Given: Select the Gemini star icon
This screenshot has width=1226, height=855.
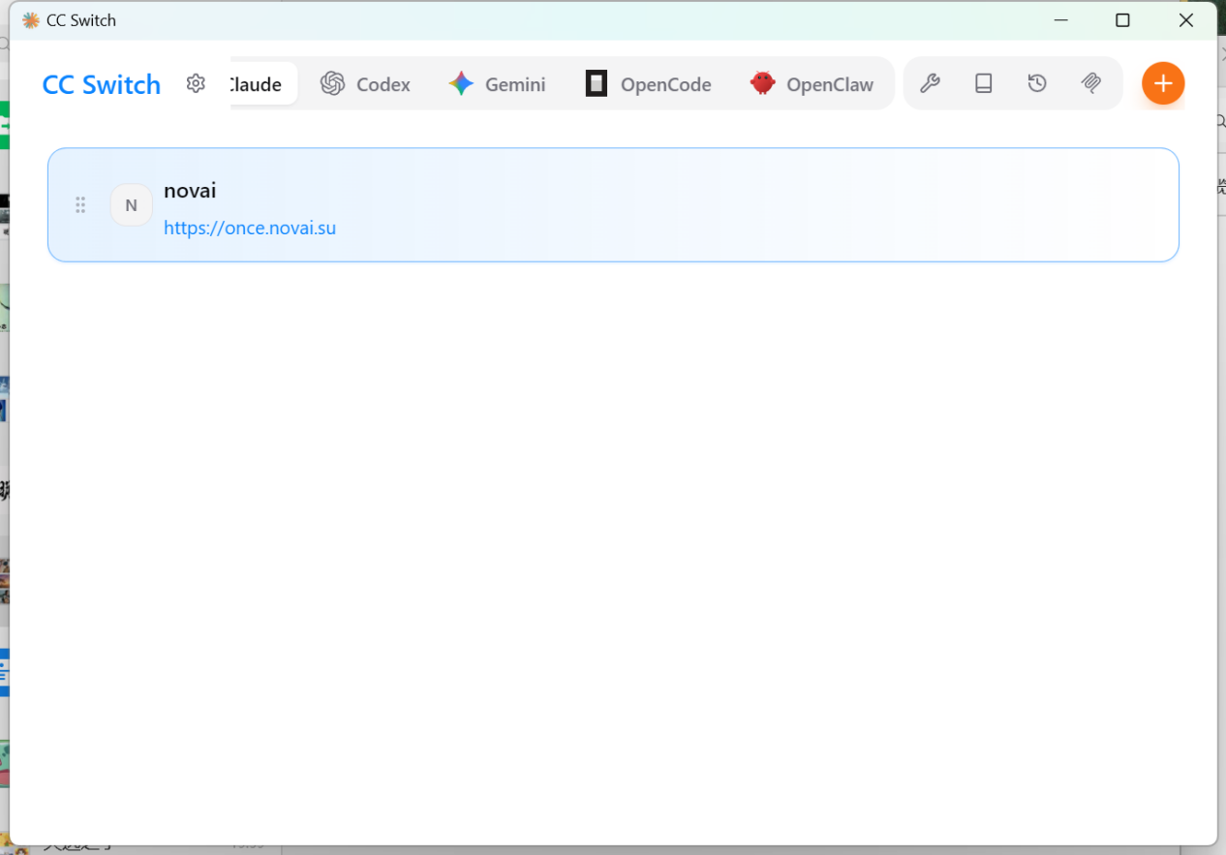Looking at the screenshot, I should click(x=462, y=83).
